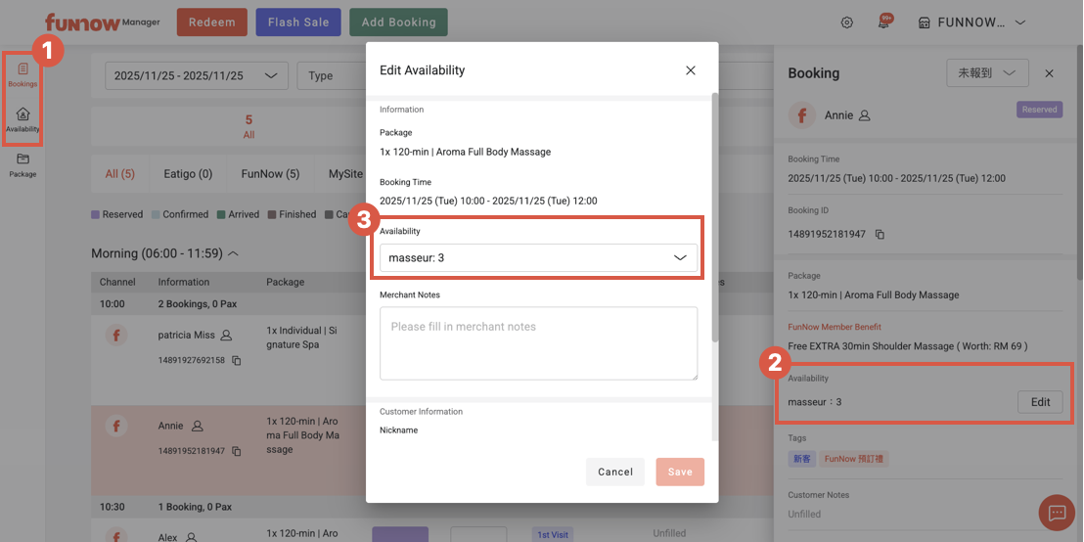The height and width of the screenshot is (542, 1084).
Task: Copy the Booking ID 14891952181947
Action: (x=880, y=235)
